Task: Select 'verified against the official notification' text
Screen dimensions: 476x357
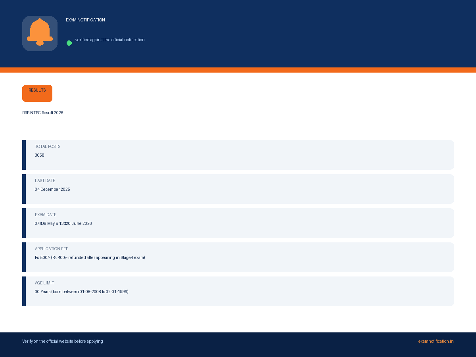Action: 110,40
